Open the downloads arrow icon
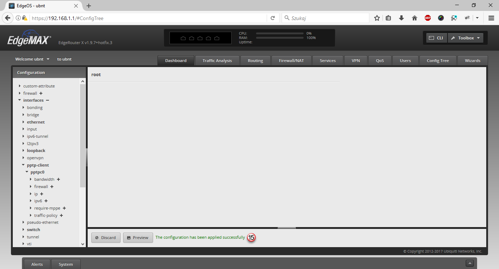Viewport: 499px width, 269px height. [401, 18]
